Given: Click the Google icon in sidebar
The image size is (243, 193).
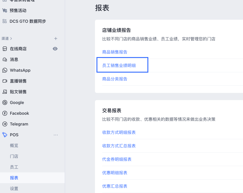Looking at the screenshot, I should pyautogui.click(x=4, y=102).
